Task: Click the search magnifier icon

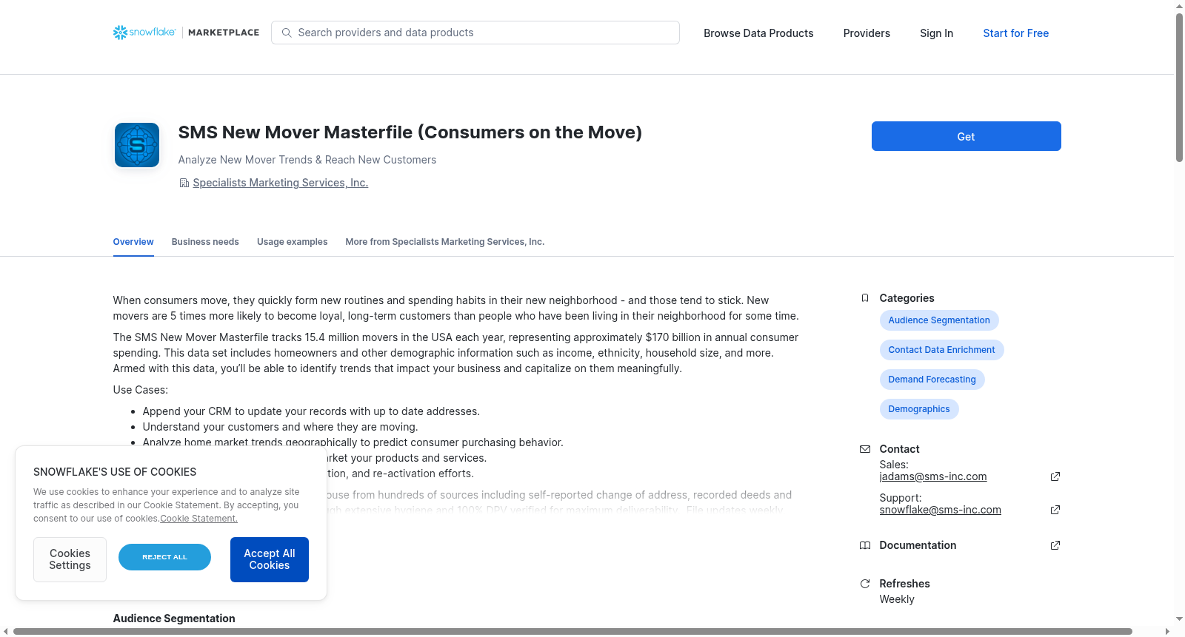Action: click(287, 33)
